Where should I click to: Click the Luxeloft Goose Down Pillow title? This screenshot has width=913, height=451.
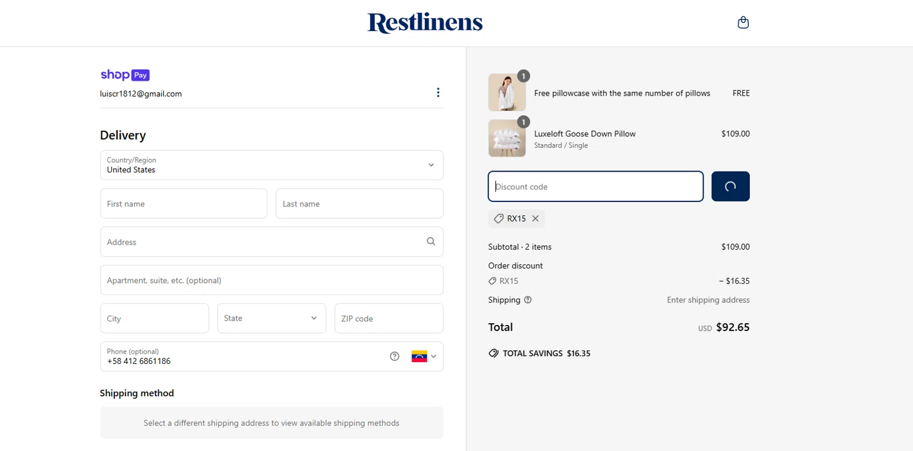585,134
